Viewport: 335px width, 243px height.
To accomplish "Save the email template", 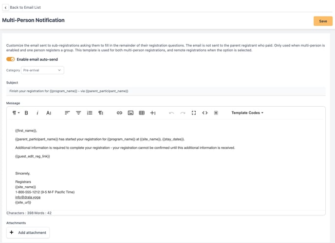I will pos(323,21).
